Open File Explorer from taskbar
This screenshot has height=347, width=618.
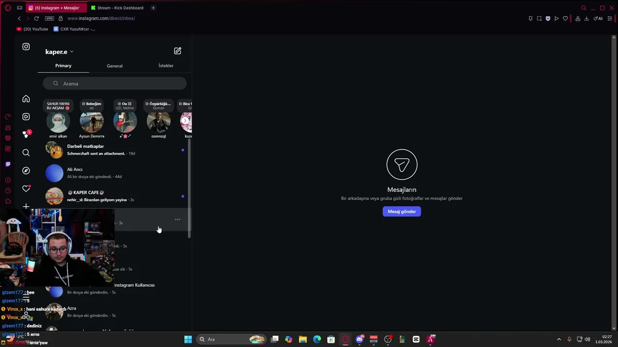point(303,339)
